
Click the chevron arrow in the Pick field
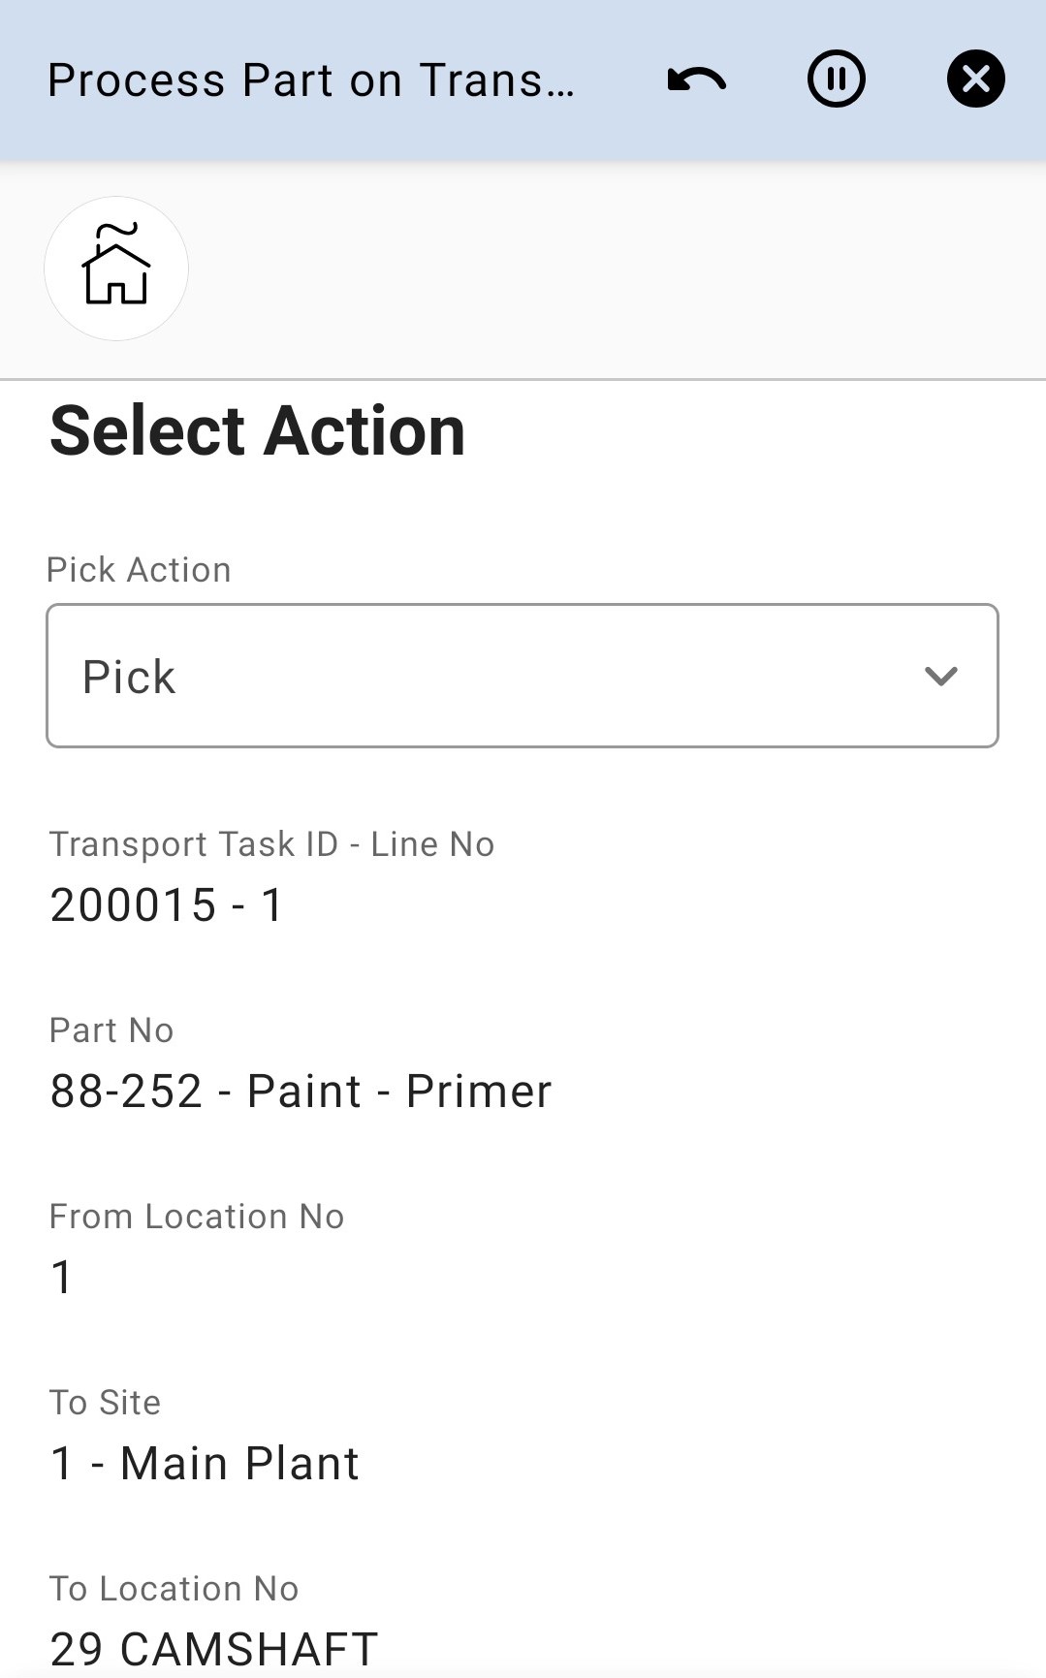click(x=940, y=676)
